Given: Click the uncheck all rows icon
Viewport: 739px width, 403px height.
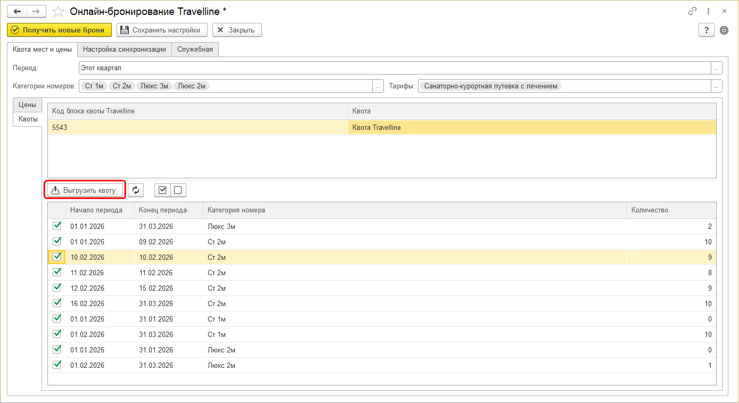Looking at the screenshot, I should pyautogui.click(x=178, y=190).
